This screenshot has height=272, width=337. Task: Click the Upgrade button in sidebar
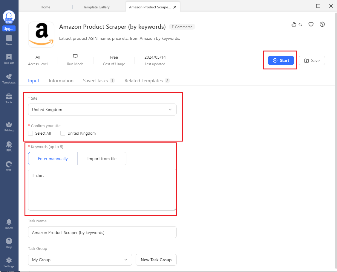(x=9, y=29)
